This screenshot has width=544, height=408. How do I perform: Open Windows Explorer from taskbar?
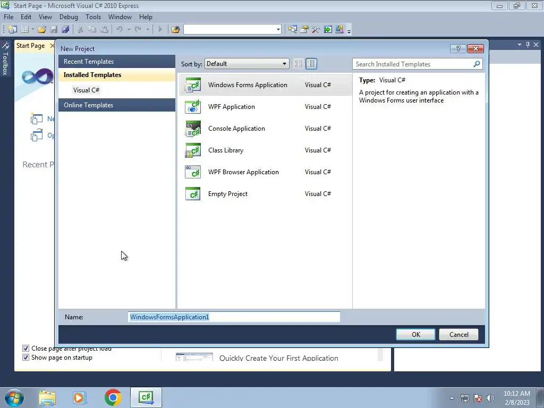tap(47, 398)
